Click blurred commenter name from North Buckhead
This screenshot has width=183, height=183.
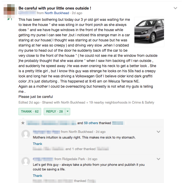(46, 132)
